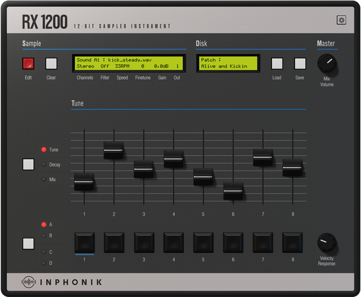Trigger drum pad 6
361x297 pixels.
233,242
